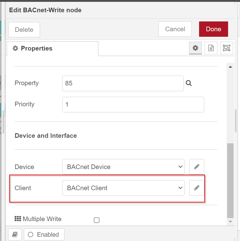The width and height of the screenshot is (240, 241).
Task: Click the red Done button
Action: point(213,29)
